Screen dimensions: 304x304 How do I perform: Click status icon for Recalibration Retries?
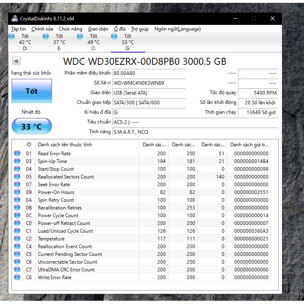pyautogui.click(x=17, y=207)
